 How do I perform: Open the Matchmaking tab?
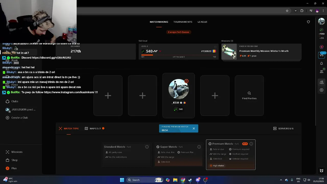(x=159, y=22)
